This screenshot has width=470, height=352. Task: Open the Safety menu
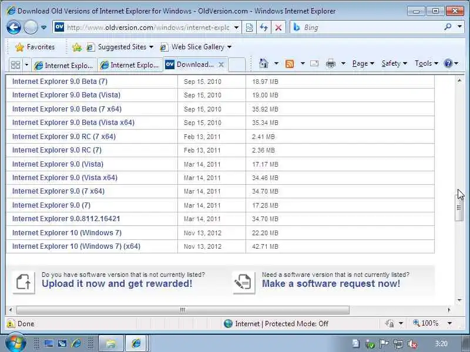click(x=394, y=63)
